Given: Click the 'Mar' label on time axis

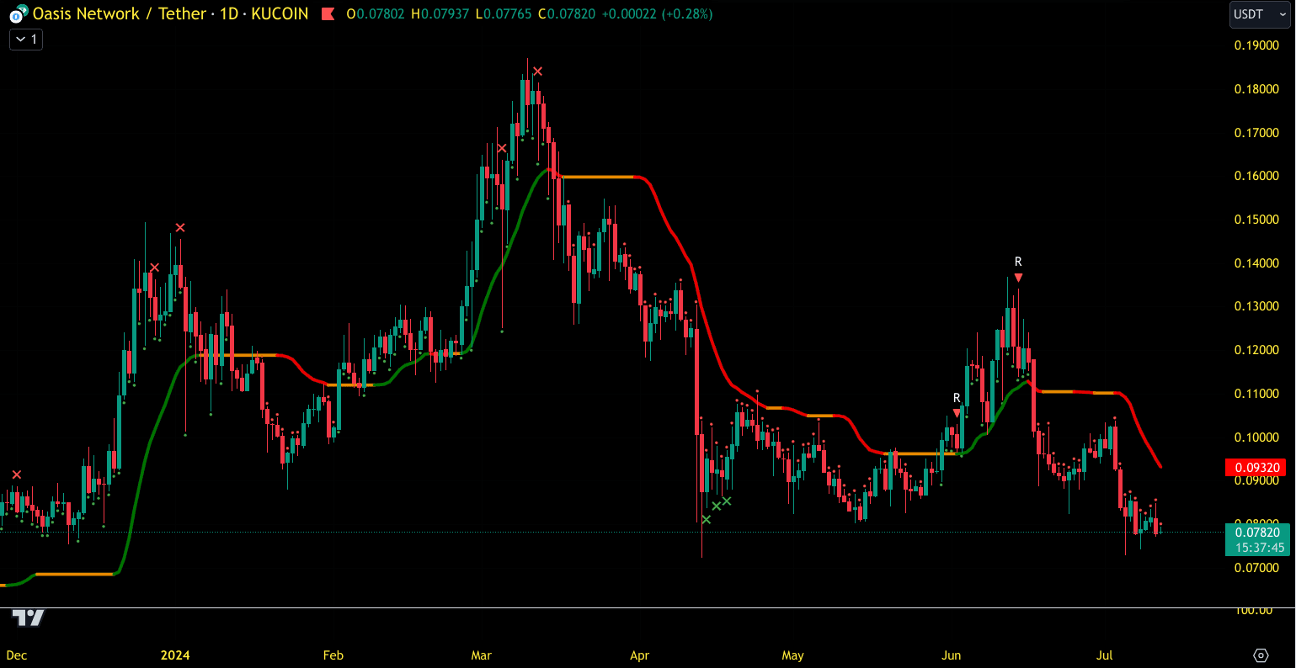Looking at the screenshot, I should 481,655.
